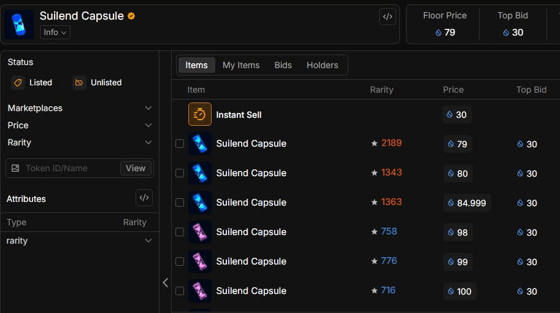
Task: Select checkbox for capsule priced 84.999
Action: click(180, 203)
